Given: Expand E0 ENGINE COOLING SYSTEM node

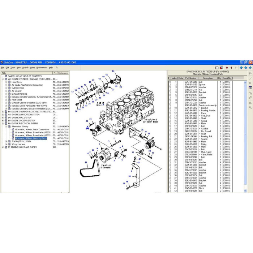Looking at the screenshot, I should 3,120.
